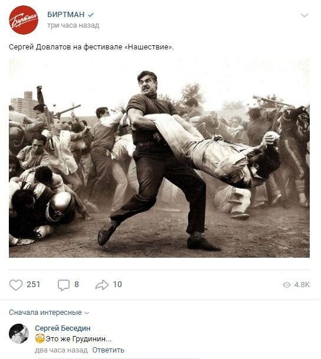Open the red БИРТМАН community avatar
Viewport: 321px width, 359px height.
[x=24, y=20]
